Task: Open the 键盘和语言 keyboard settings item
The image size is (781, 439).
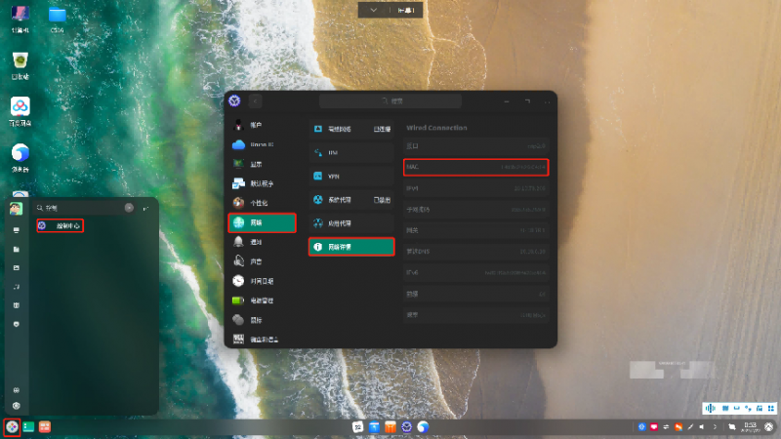Action: [x=262, y=339]
